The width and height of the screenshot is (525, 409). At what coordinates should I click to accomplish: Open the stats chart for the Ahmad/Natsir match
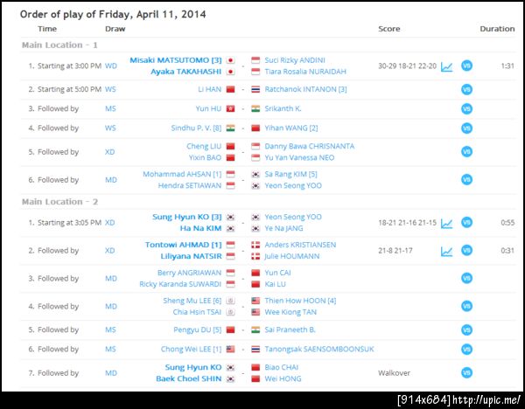[446, 251]
